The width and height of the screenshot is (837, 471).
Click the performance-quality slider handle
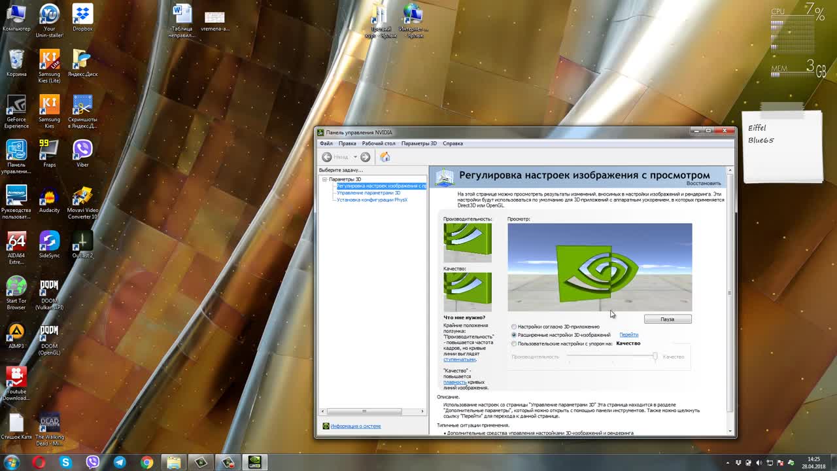(655, 357)
